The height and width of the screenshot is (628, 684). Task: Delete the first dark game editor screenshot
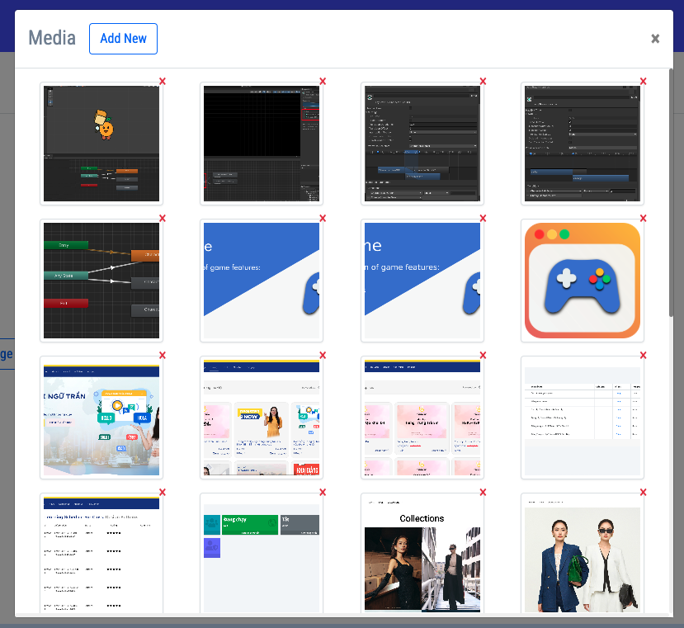pyautogui.click(x=162, y=82)
